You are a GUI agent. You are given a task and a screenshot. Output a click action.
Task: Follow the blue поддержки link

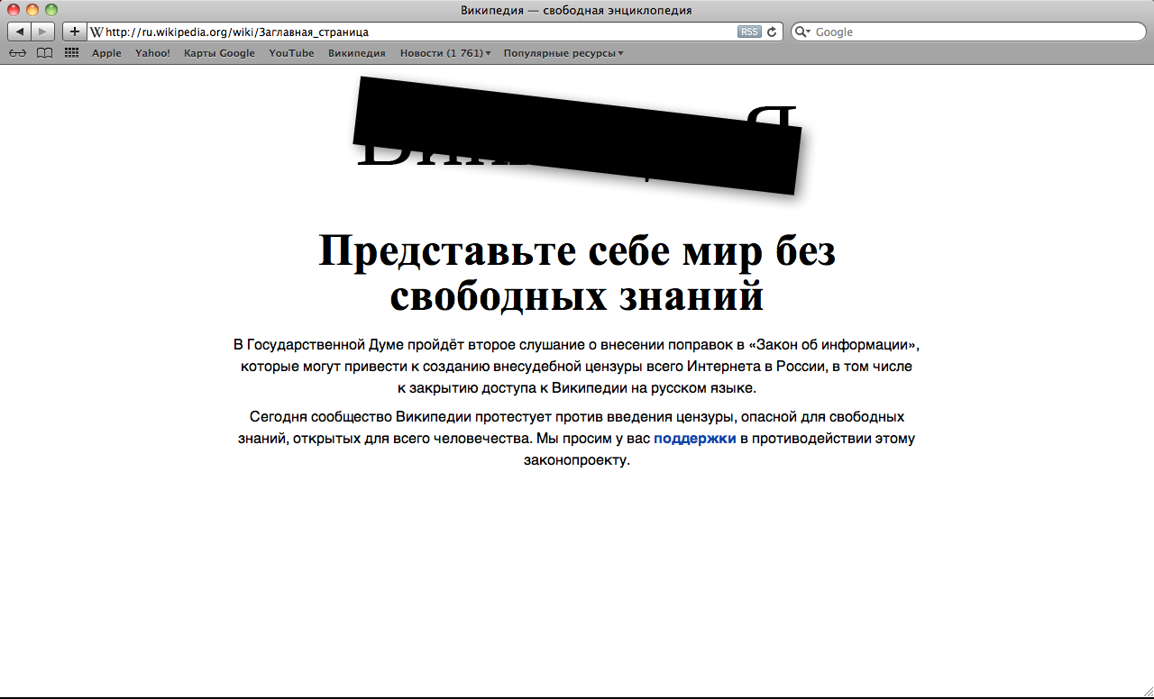694,439
